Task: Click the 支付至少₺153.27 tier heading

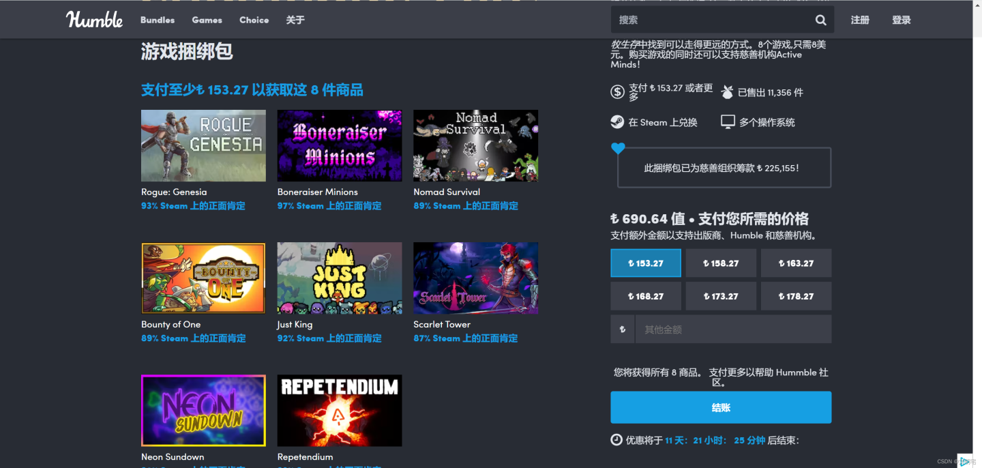Action: click(x=252, y=89)
